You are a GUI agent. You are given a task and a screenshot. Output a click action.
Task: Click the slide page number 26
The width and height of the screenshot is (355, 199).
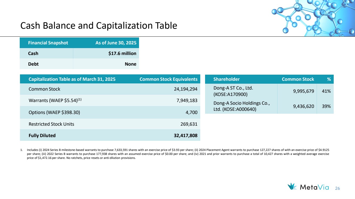click(x=337, y=188)
